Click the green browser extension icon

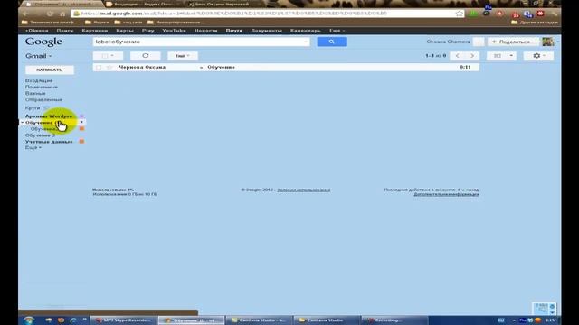473,14
